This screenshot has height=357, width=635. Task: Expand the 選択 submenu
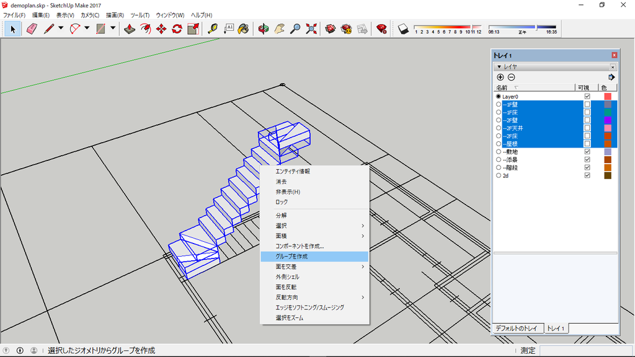click(x=314, y=226)
